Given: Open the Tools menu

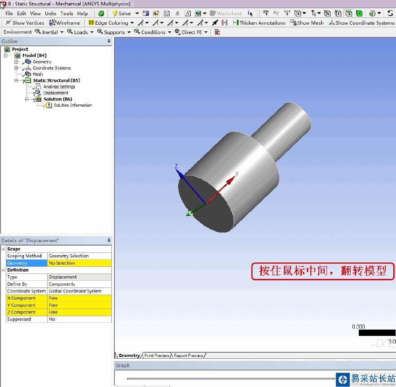Looking at the screenshot, I should (x=67, y=13).
